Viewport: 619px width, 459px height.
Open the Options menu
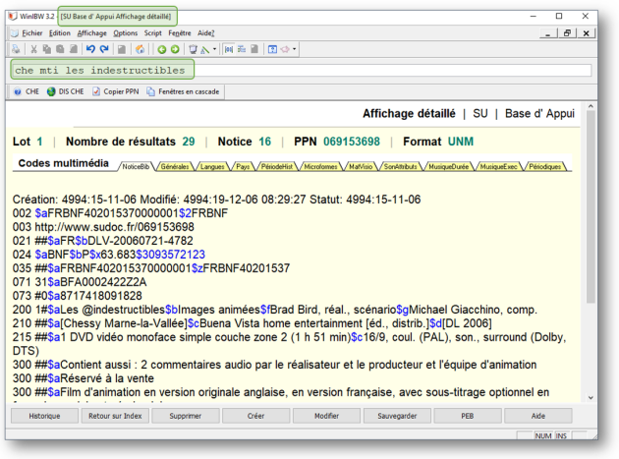click(x=126, y=33)
